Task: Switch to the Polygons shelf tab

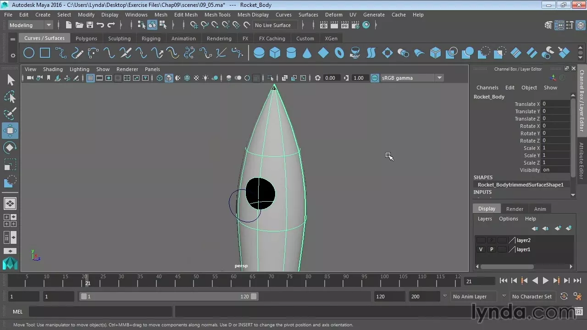Action: (x=86, y=38)
